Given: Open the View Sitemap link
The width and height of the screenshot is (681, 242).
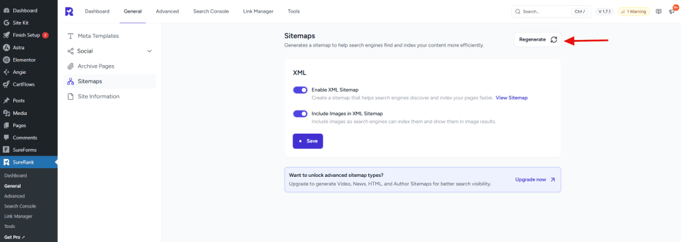Looking at the screenshot, I should coord(511,98).
